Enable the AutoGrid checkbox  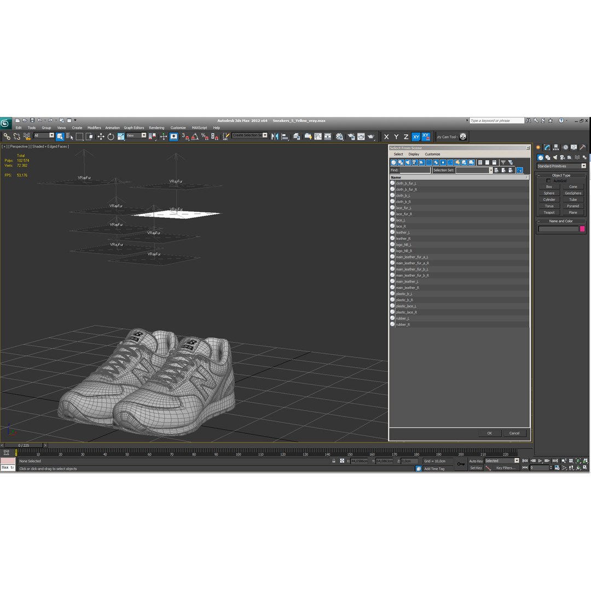[548, 181]
